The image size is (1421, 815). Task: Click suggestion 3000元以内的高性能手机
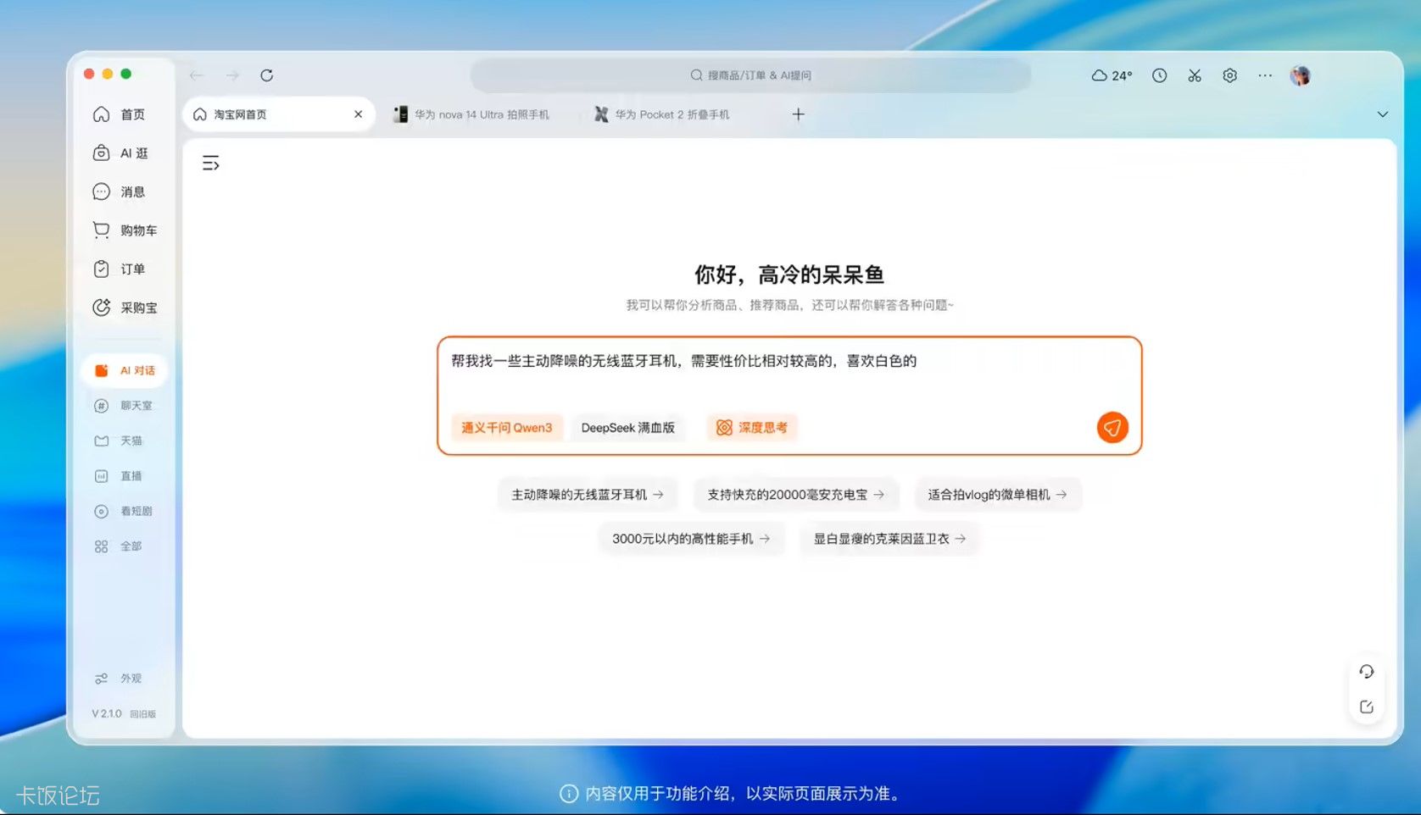coord(690,539)
